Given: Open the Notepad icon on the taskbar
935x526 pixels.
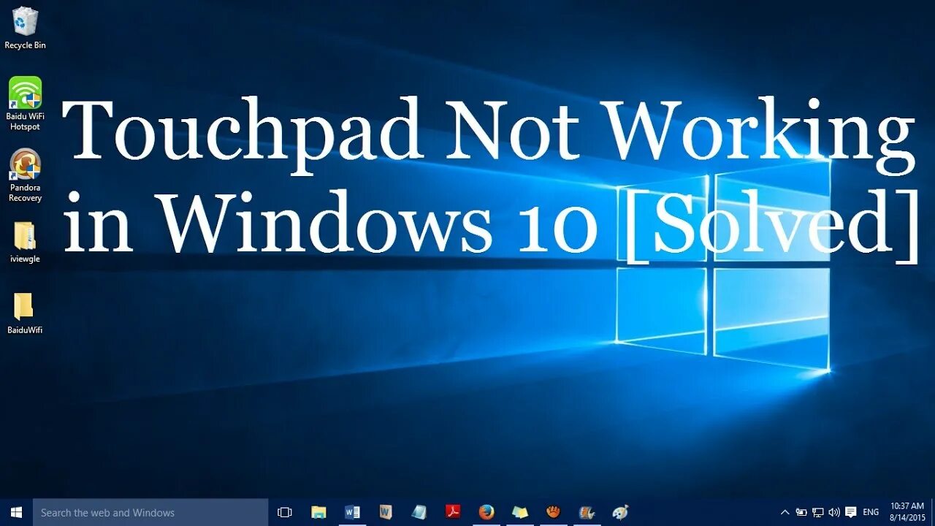Looking at the screenshot, I should [x=419, y=512].
